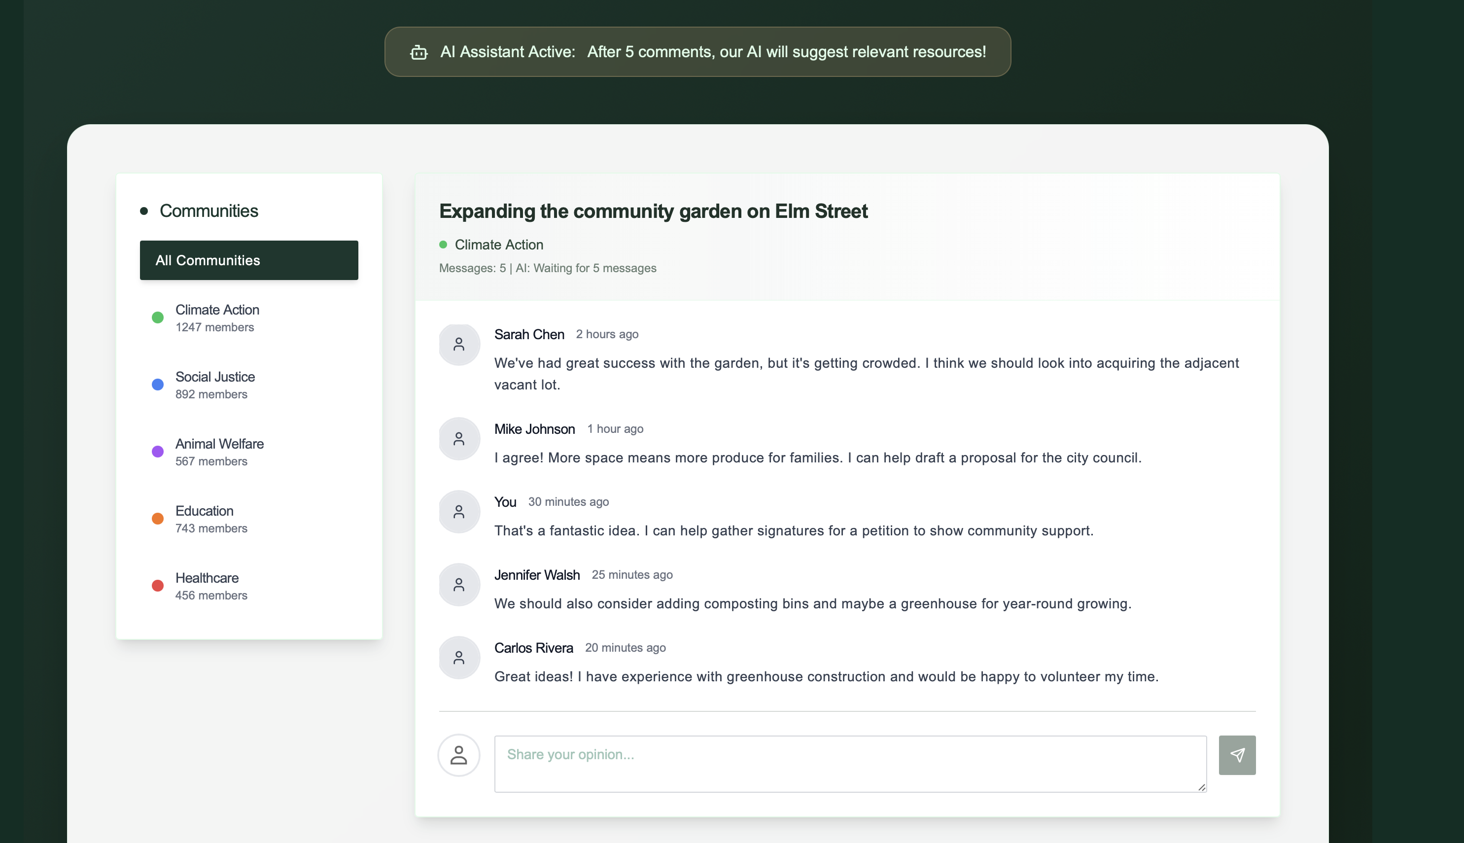Click the Climate Action tag under the title

(x=498, y=245)
